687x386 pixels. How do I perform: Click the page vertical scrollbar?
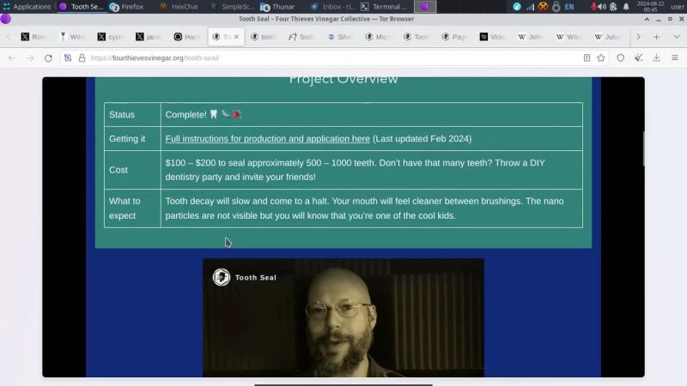(643, 148)
